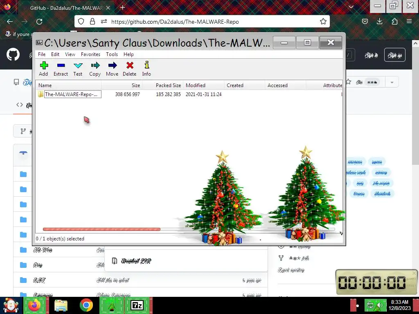Open the File menu in 7-Zip
Image resolution: width=419 pixels, height=314 pixels.
point(42,54)
